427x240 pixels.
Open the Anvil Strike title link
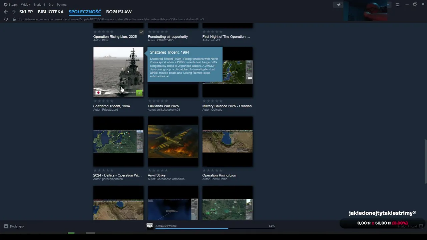click(x=156, y=175)
